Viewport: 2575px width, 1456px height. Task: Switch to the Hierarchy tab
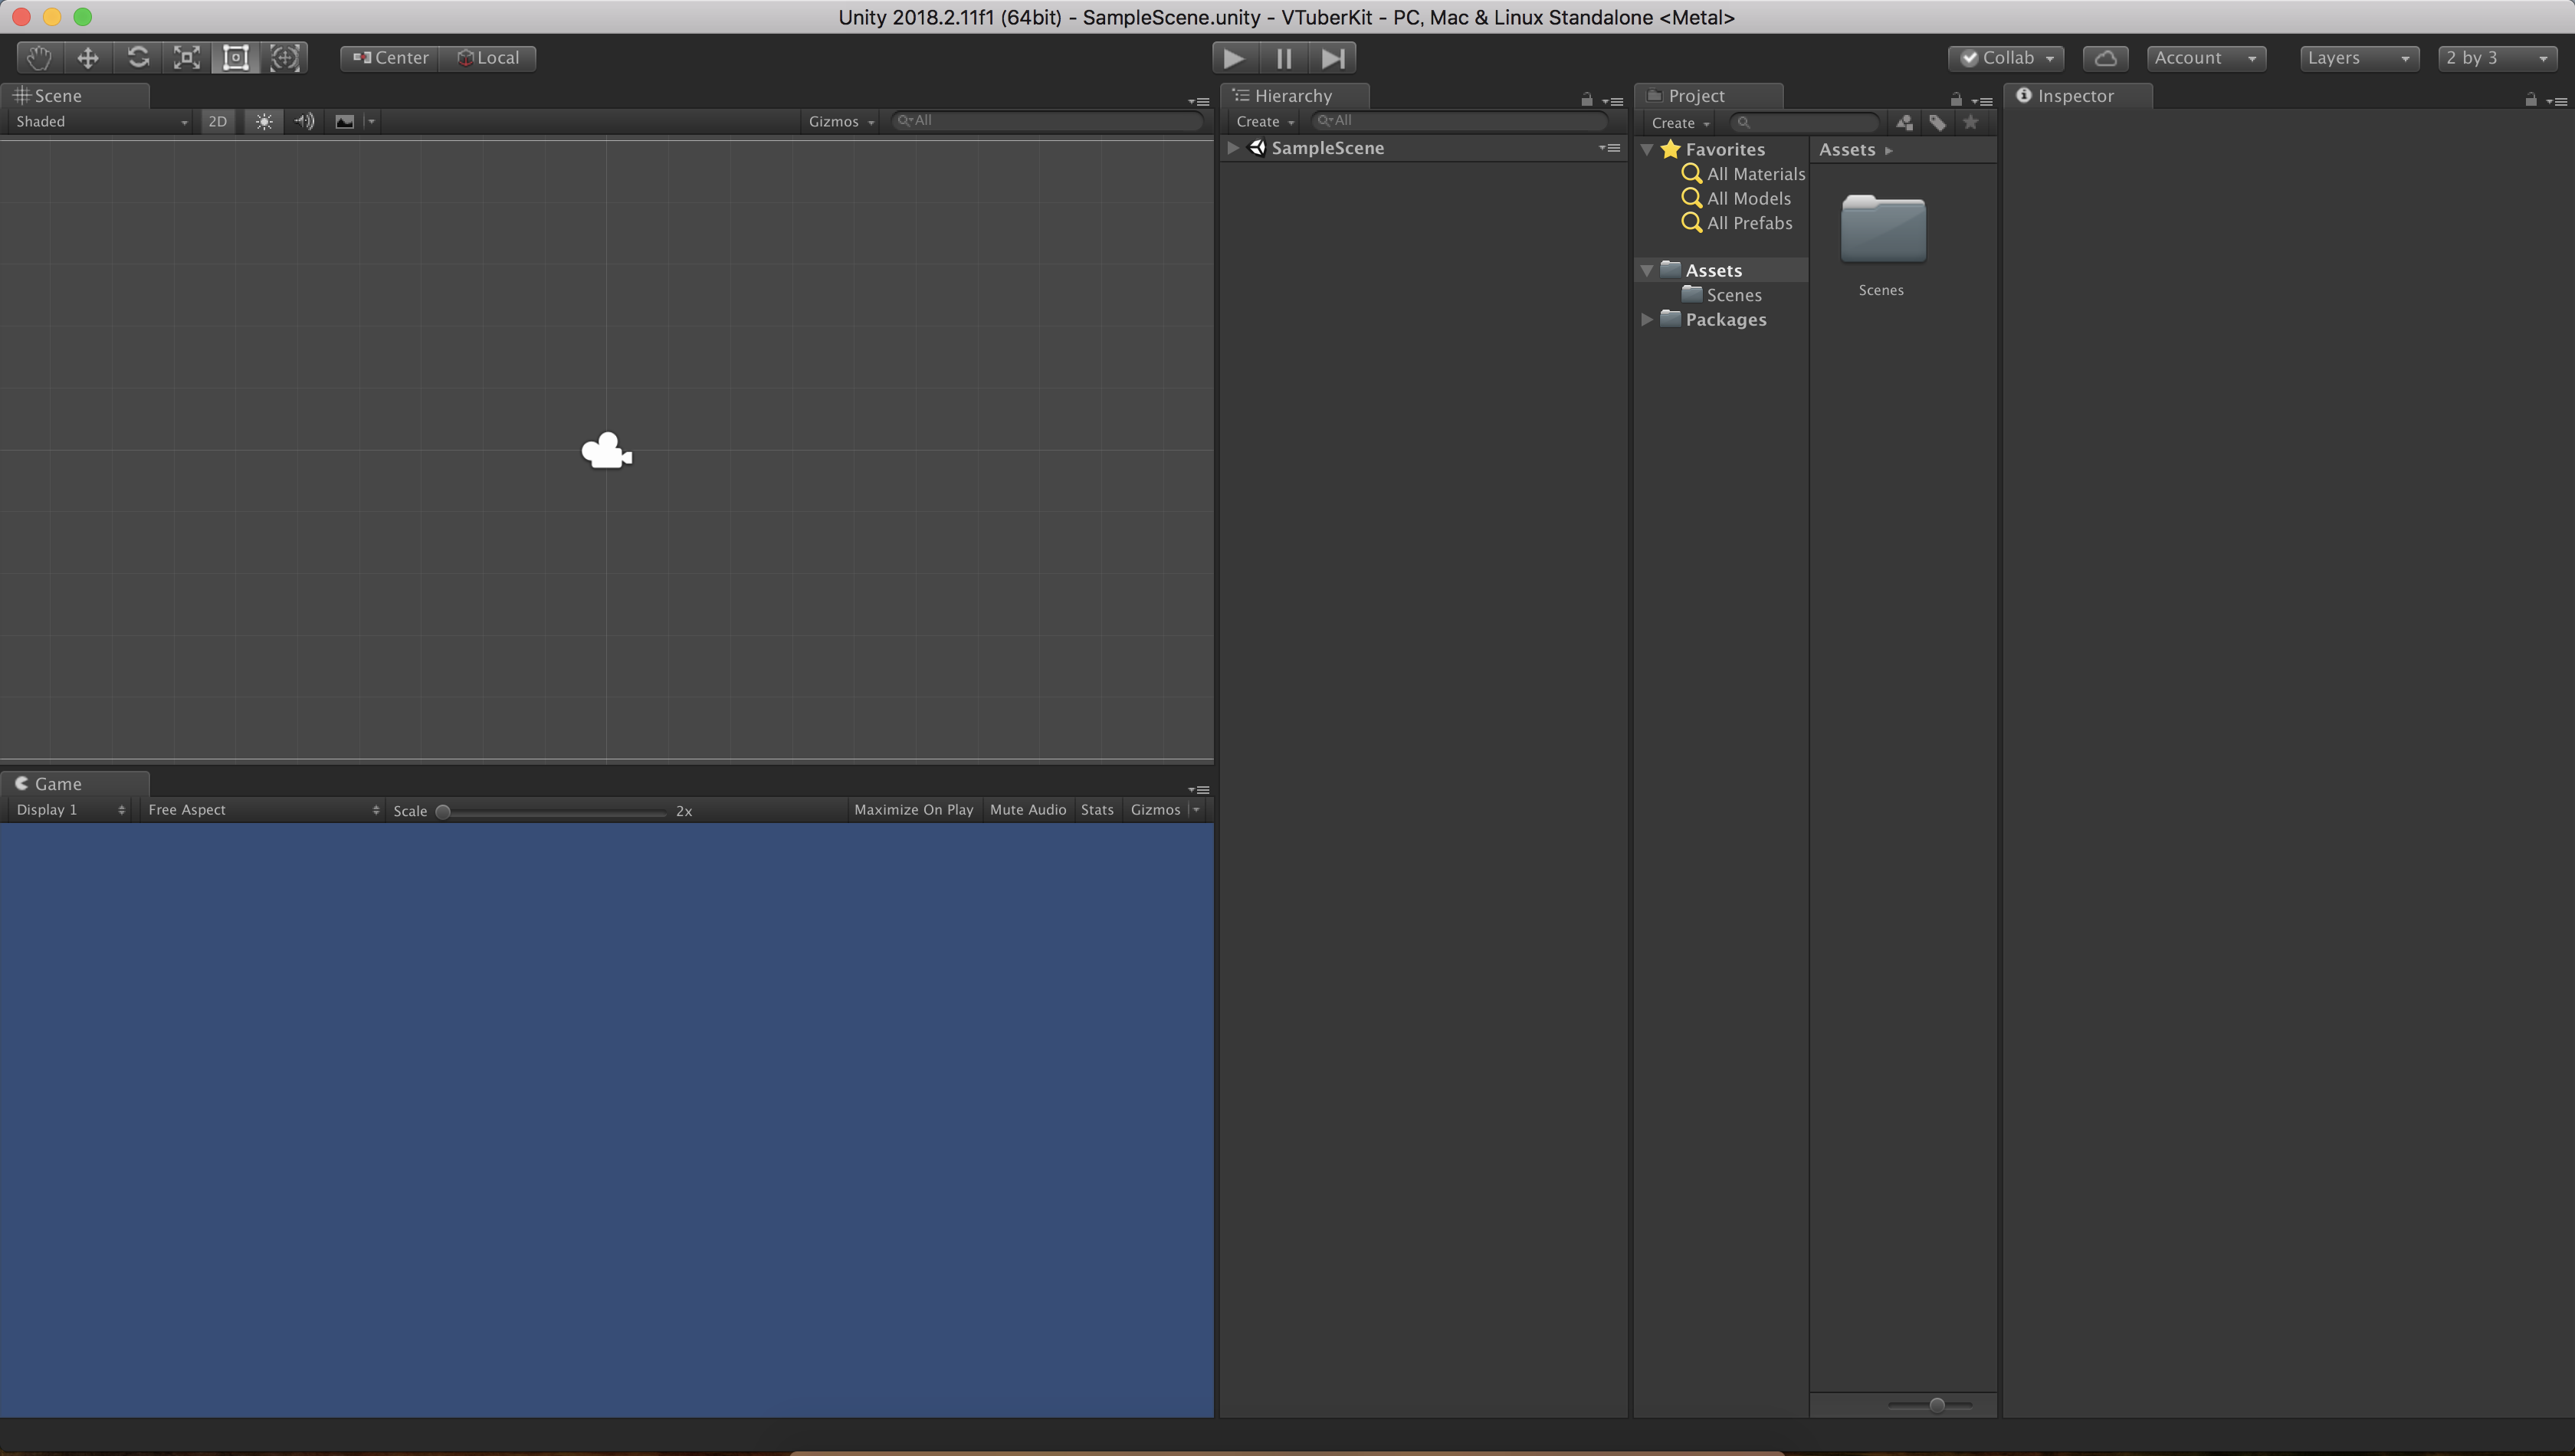(1295, 96)
